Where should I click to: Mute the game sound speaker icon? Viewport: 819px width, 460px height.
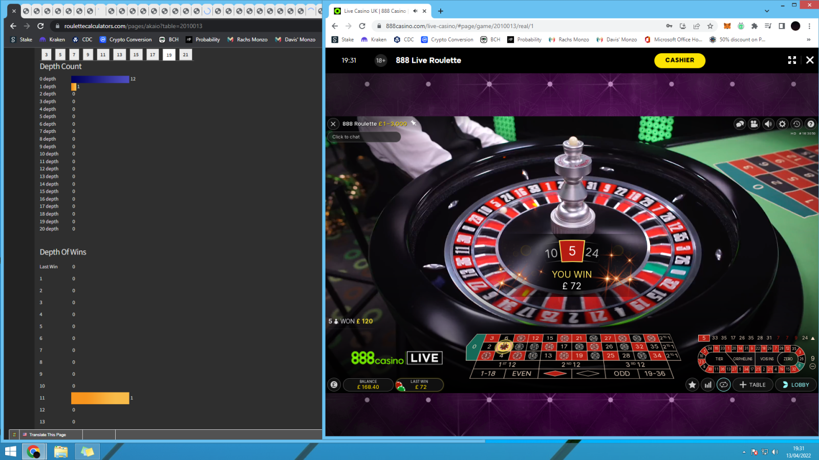(768, 124)
